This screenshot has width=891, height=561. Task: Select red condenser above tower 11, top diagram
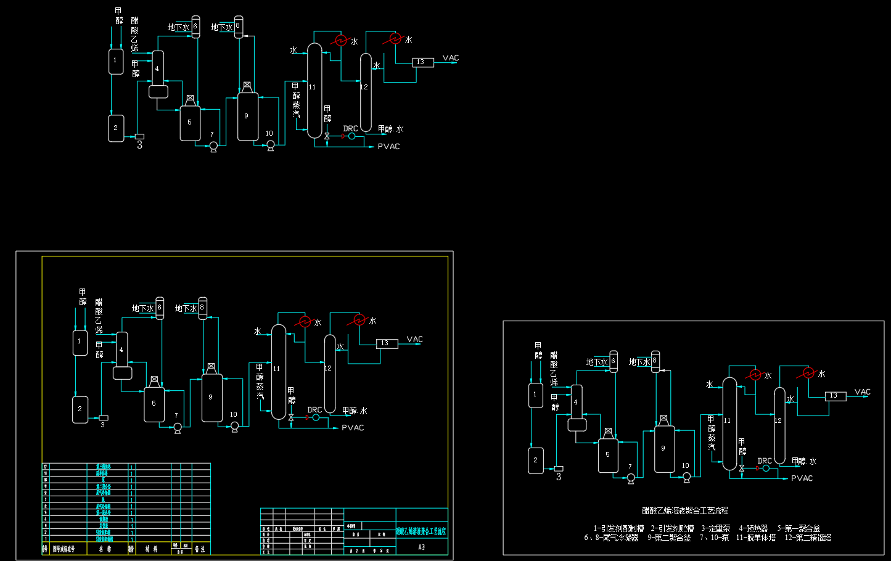click(x=340, y=41)
